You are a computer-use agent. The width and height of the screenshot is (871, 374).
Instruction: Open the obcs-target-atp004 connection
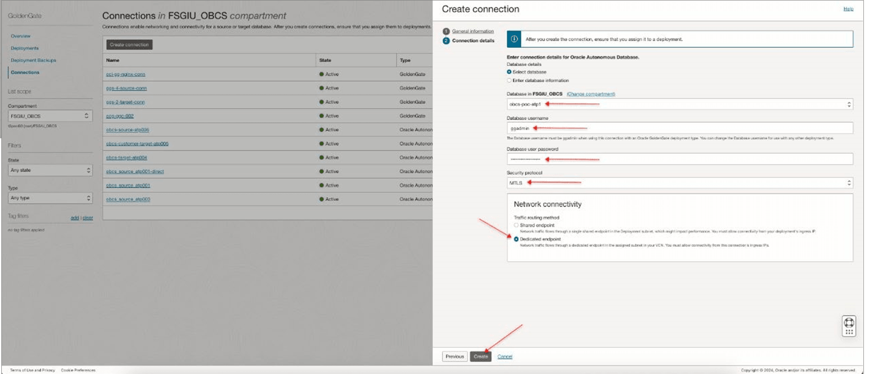point(126,158)
